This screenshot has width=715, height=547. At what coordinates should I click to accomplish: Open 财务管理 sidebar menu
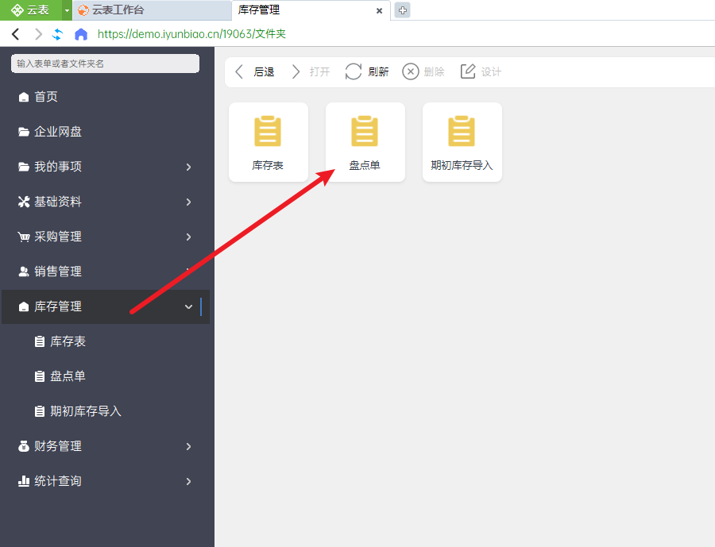(x=106, y=446)
